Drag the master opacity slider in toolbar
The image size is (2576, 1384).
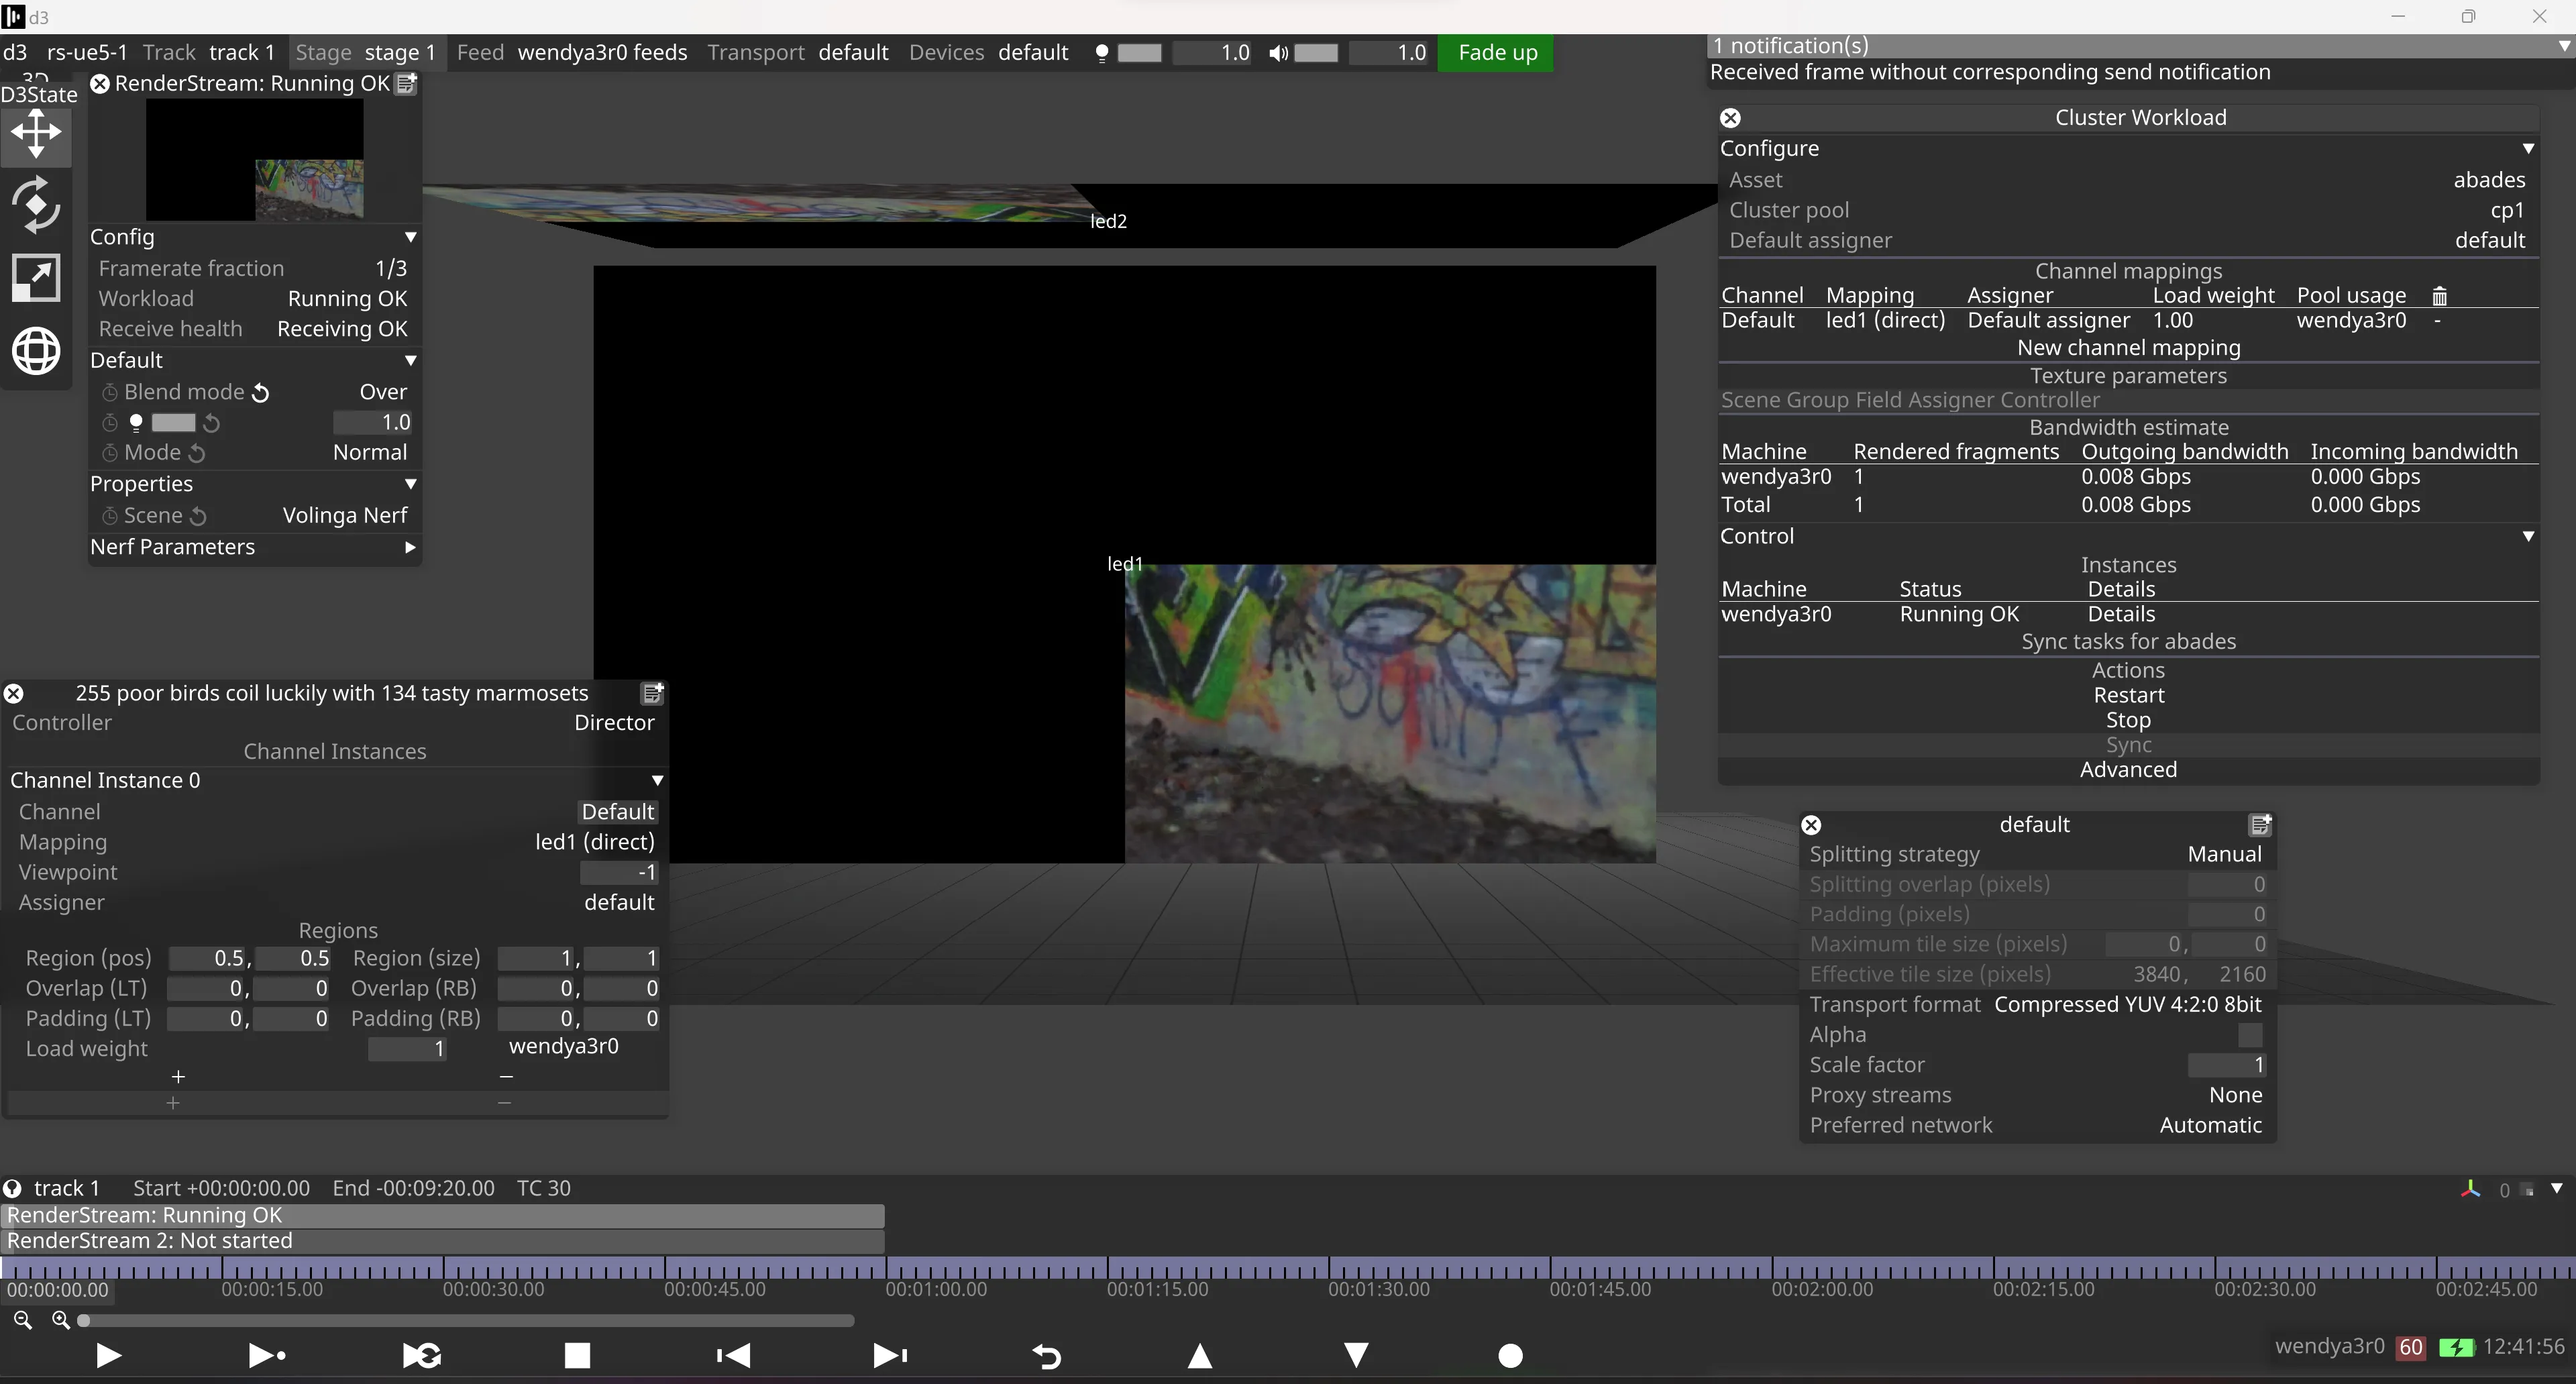pos(1142,51)
